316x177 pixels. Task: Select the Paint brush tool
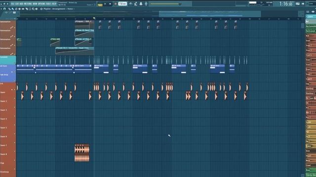(x=13, y=9)
